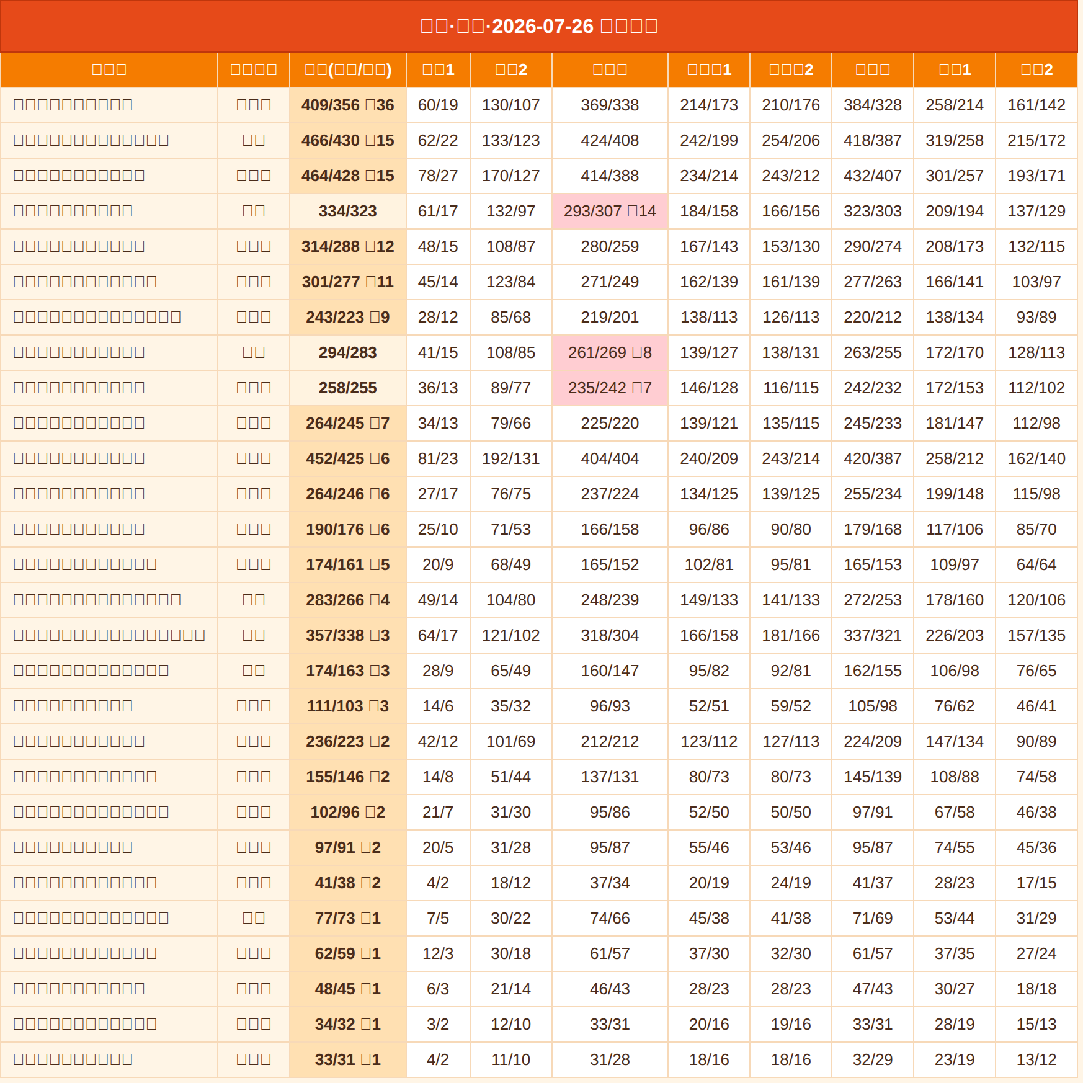Select the total cell 34/32 1
Image resolution: width=1083 pixels, height=1083 pixels.
348,1024
